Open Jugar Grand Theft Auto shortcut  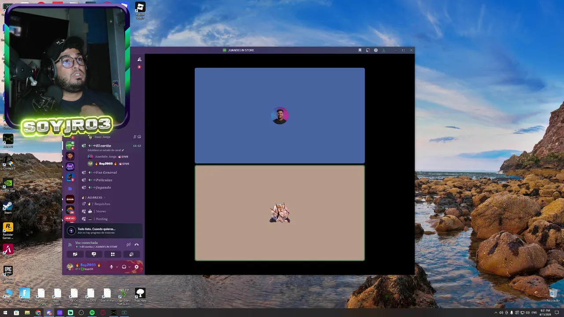[x=123, y=296]
